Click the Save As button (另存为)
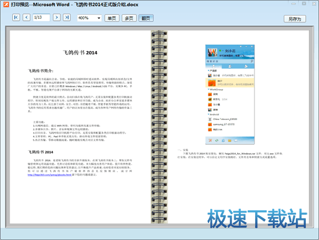The height and width of the screenshot is (240, 319). click(x=295, y=19)
